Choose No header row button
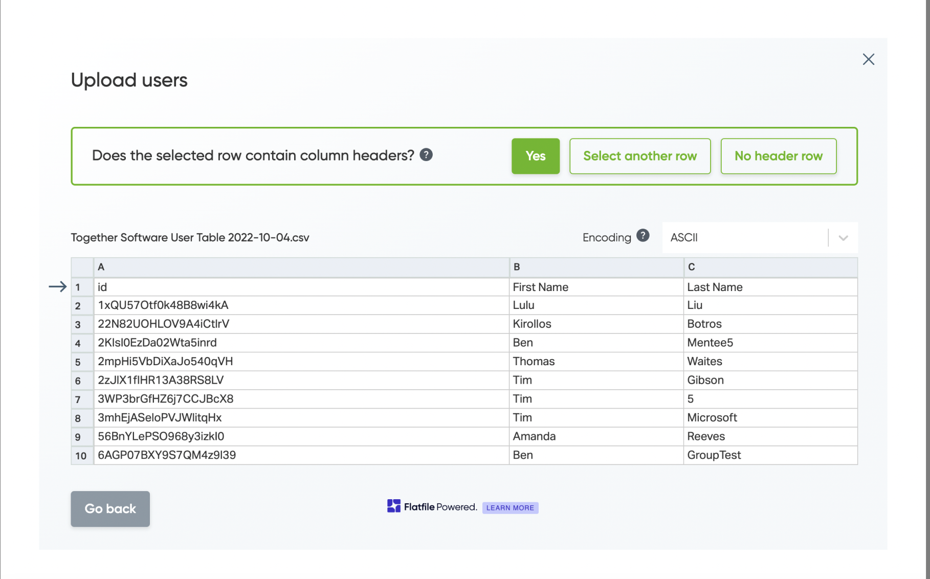This screenshot has height=579, width=930. coord(779,156)
